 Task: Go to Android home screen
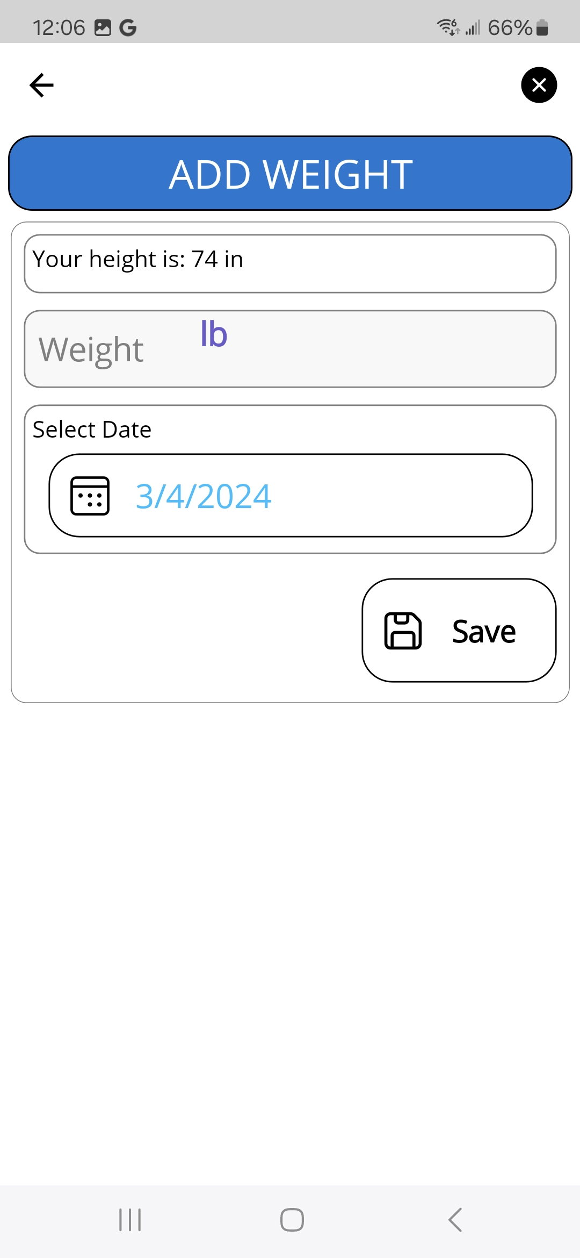292,1220
